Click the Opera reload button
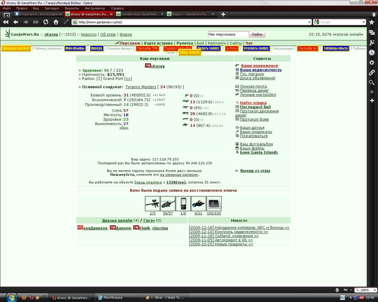The image size is (378, 302). (x=46, y=22)
